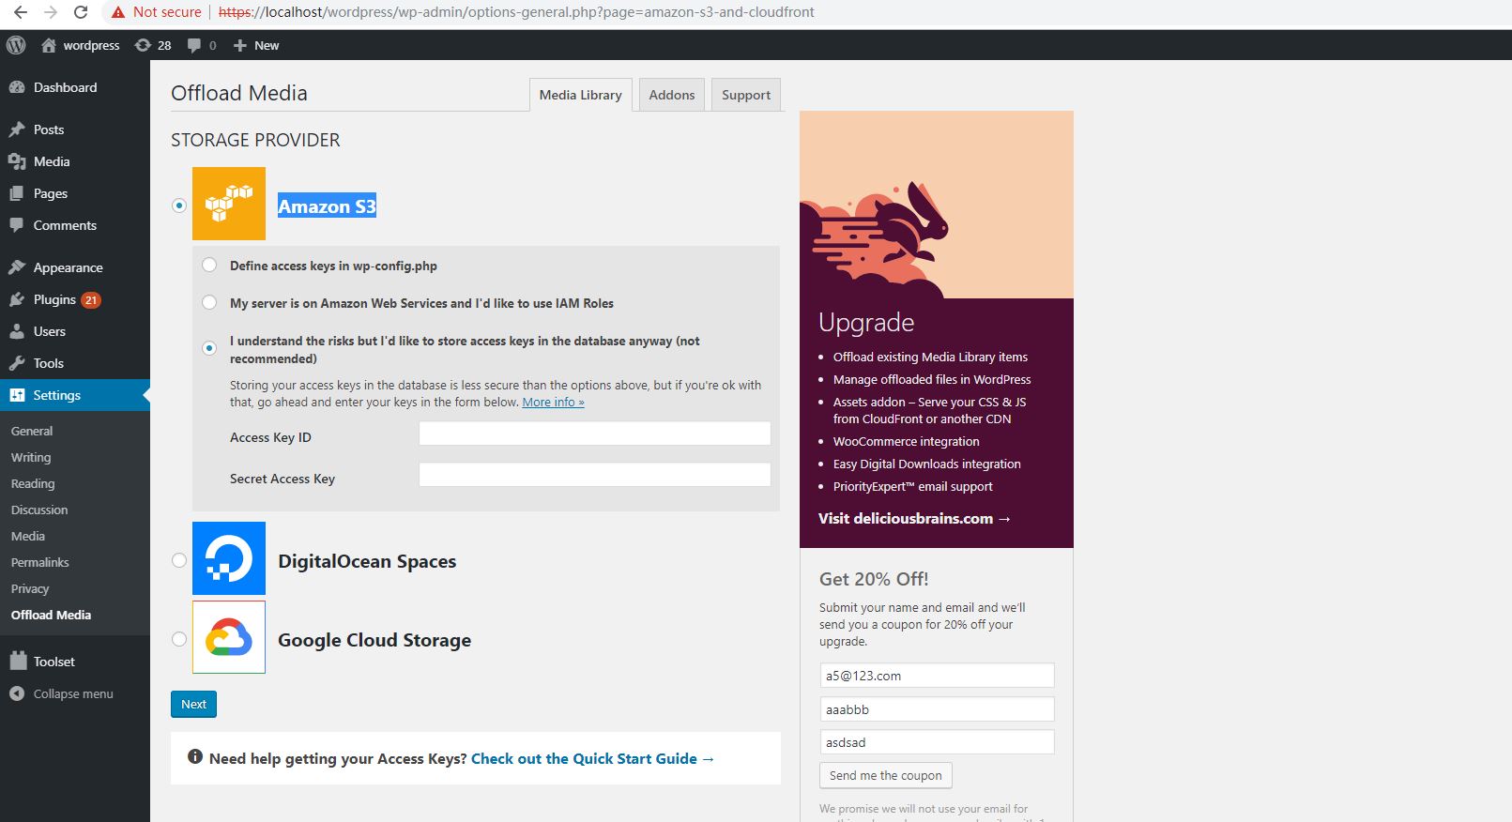1512x822 pixels.
Task: Focus the Access Key ID field
Action: pos(595,433)
